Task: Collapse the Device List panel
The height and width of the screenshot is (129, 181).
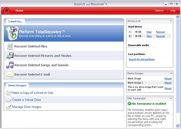Action: 171,21
